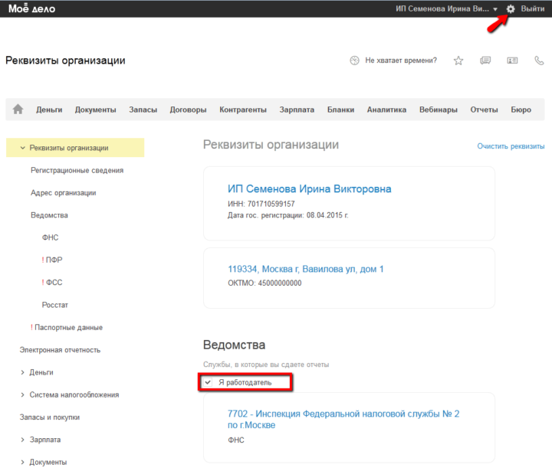Open the 'Документы' top menu
The width and height of the screenshot is (552, 468).
(95, 110)
